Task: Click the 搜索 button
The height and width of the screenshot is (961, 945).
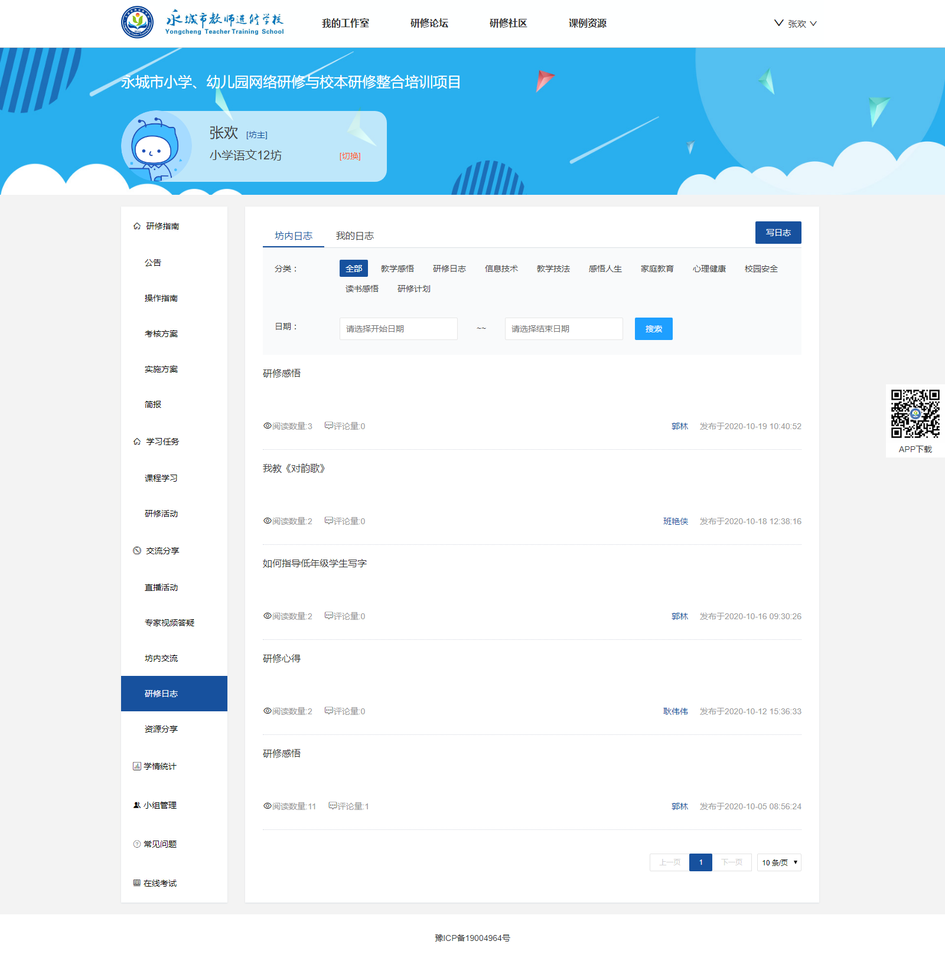Action: point(653,329)
